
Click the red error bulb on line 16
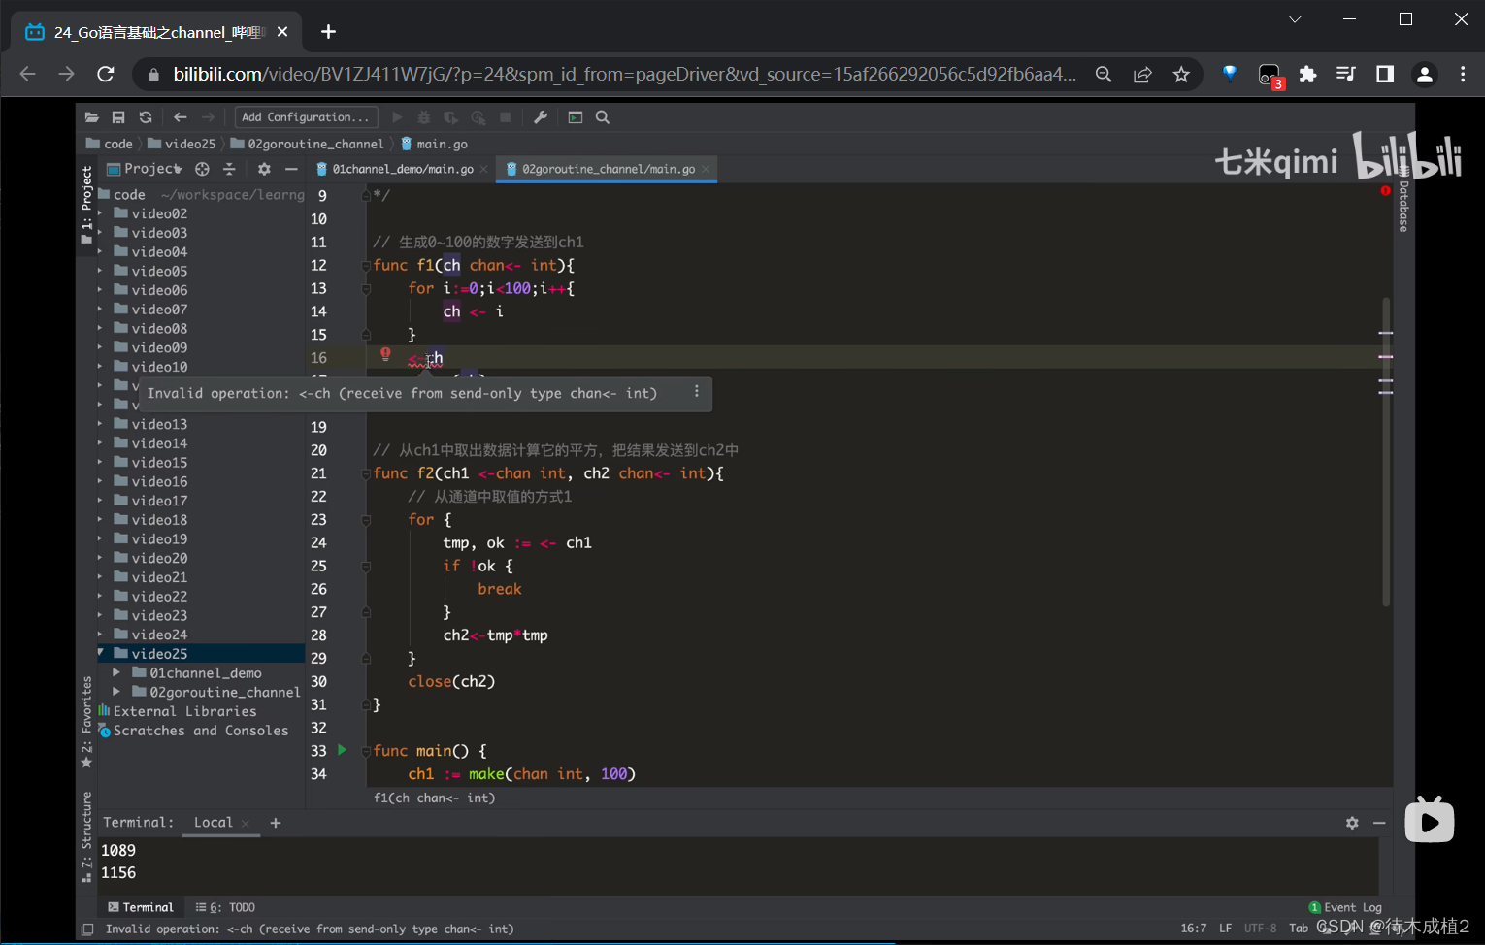coord(385,354)
